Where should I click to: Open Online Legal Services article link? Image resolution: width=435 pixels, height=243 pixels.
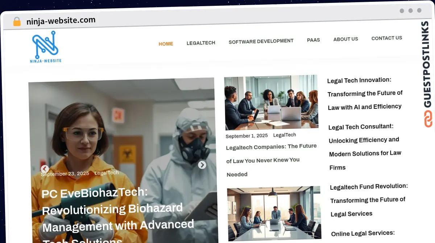363,233
